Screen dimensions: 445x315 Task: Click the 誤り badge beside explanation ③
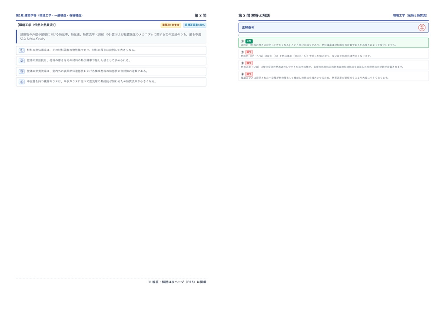pyautogui.click(x=249, y=63)
